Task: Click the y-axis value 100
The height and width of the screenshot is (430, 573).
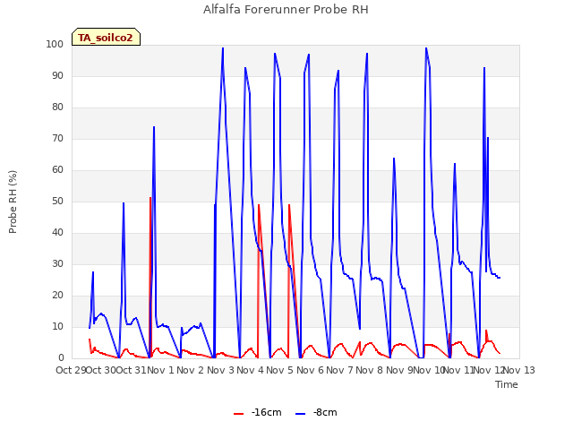Action: click(55, 44)
